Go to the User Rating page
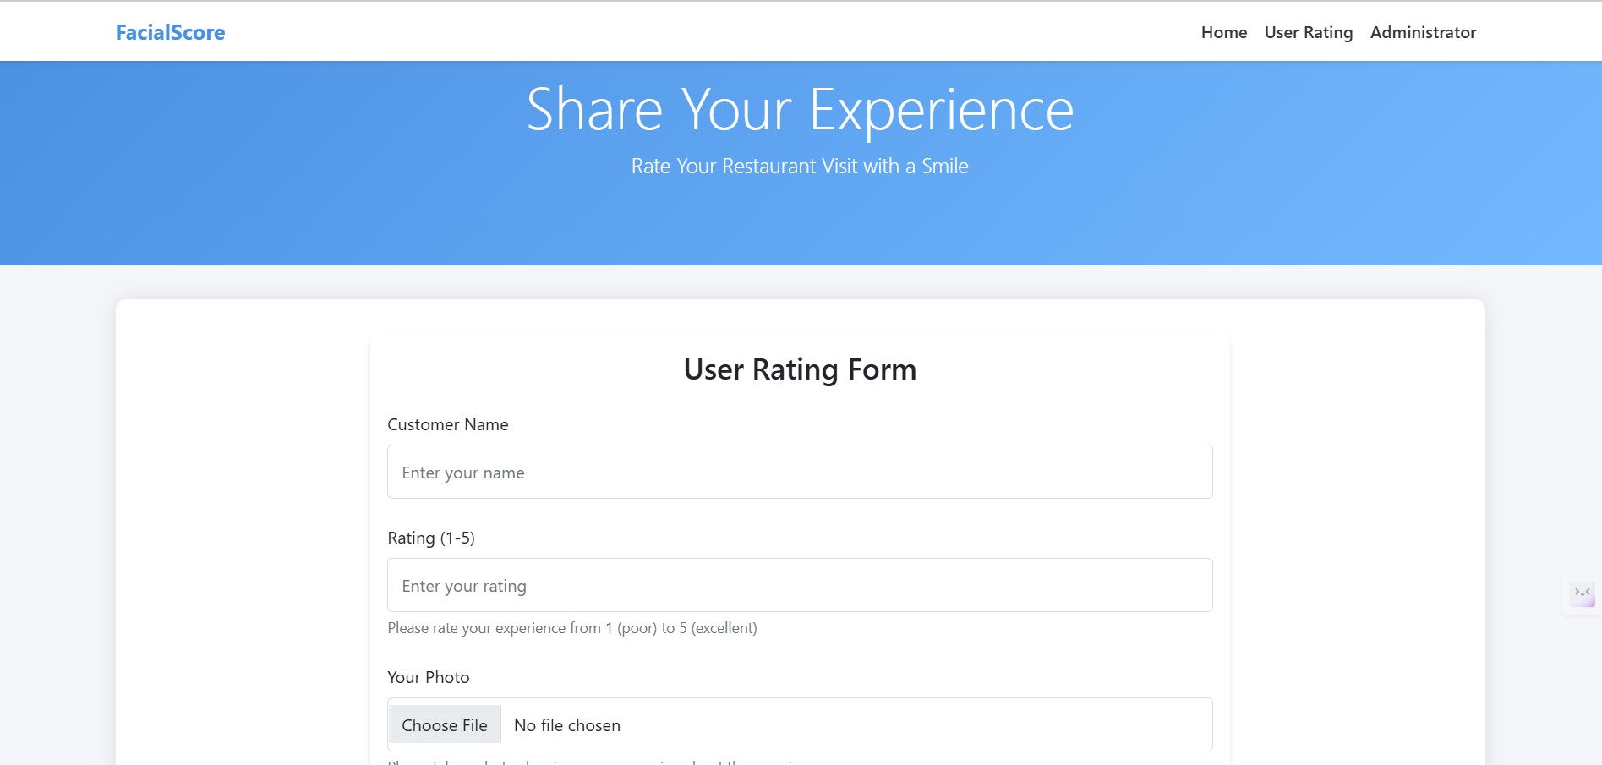Screen dimensions: 1602x765 (1308, 32)
